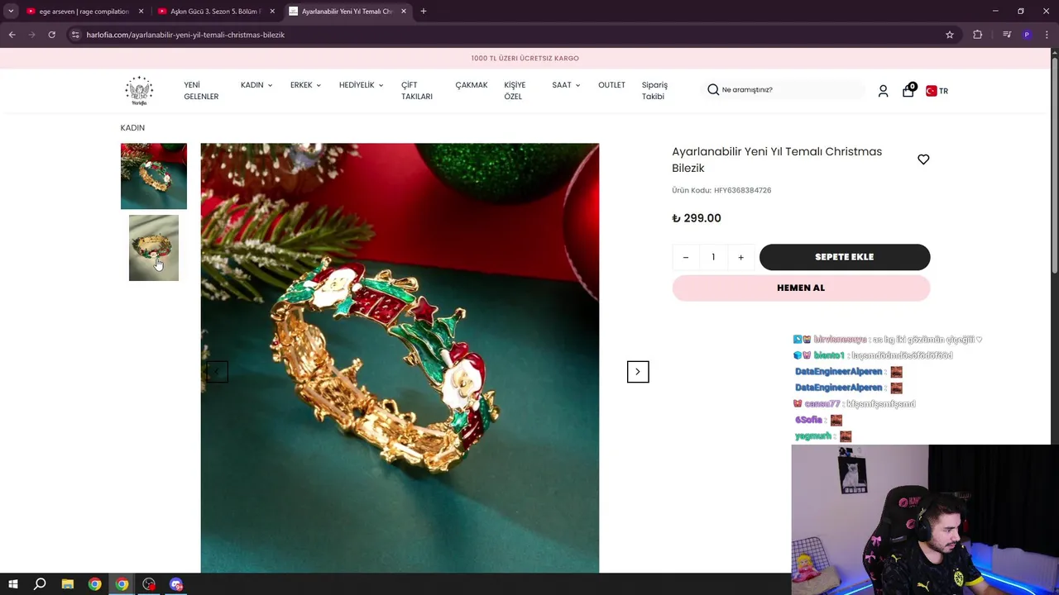Add product to favorites with heart icon
Viewport: 1059px width, 595px height.
coord(923,159)
